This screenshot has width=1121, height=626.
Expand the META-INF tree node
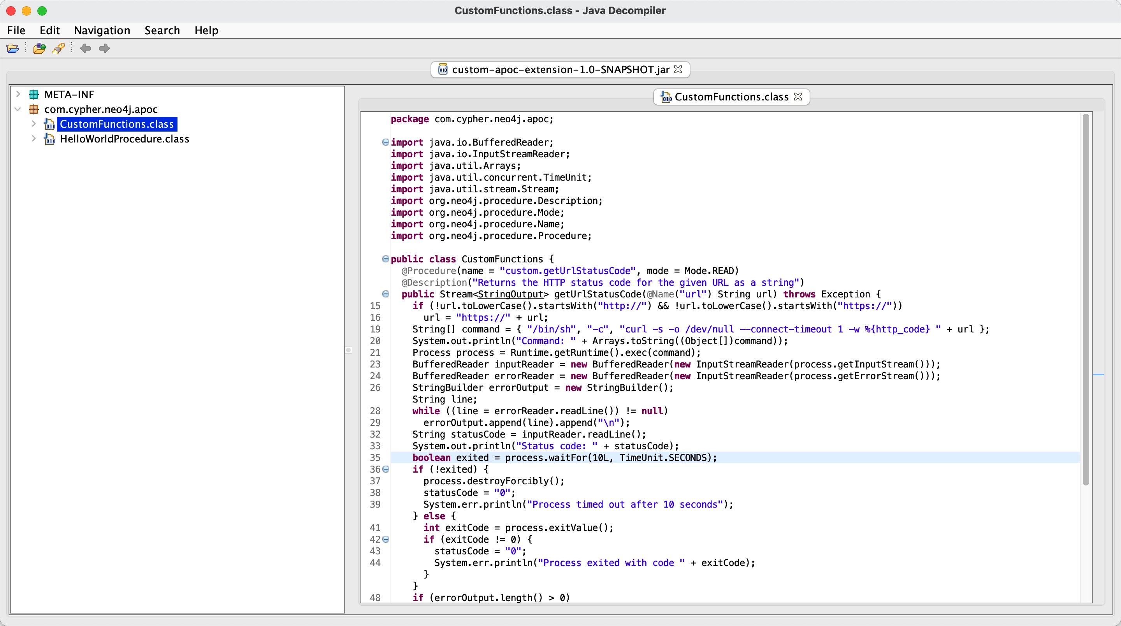point(18,94)
